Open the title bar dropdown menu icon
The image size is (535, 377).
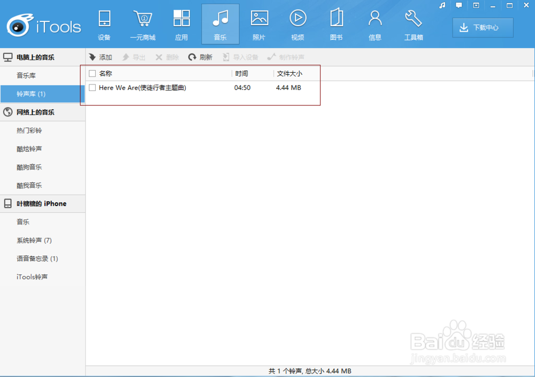point(476,5)
